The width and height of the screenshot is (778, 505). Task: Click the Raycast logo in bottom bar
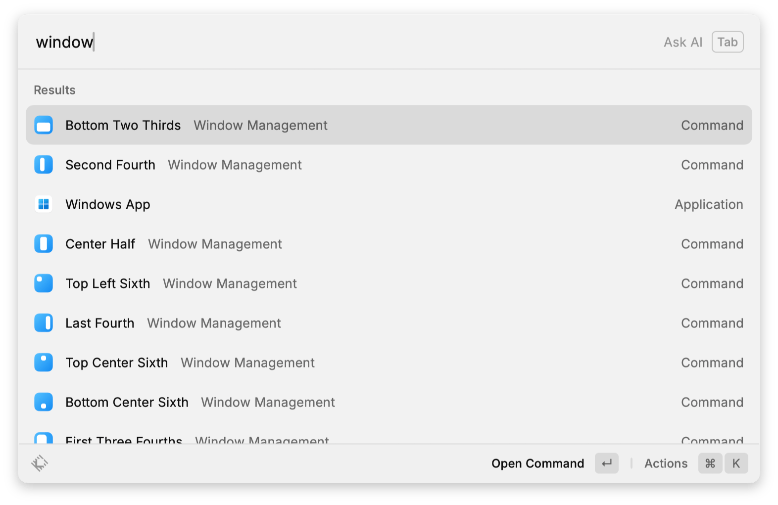click(40, 463)
